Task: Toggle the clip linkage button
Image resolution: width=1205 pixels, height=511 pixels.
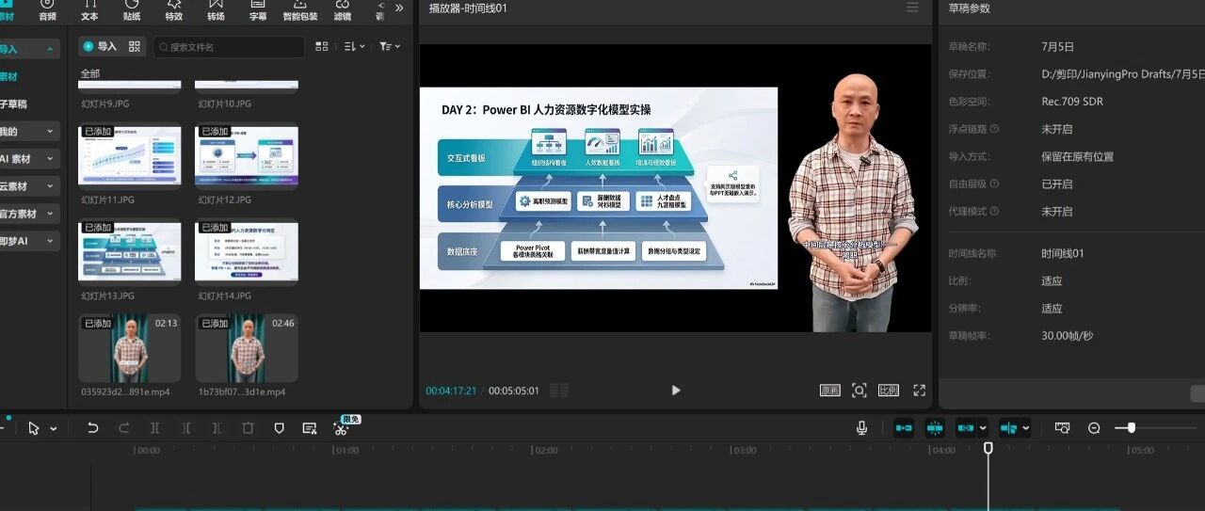Action: tap(966, 428)
